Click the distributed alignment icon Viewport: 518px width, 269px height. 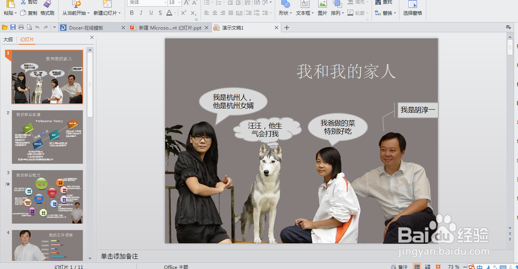point(239,13)
